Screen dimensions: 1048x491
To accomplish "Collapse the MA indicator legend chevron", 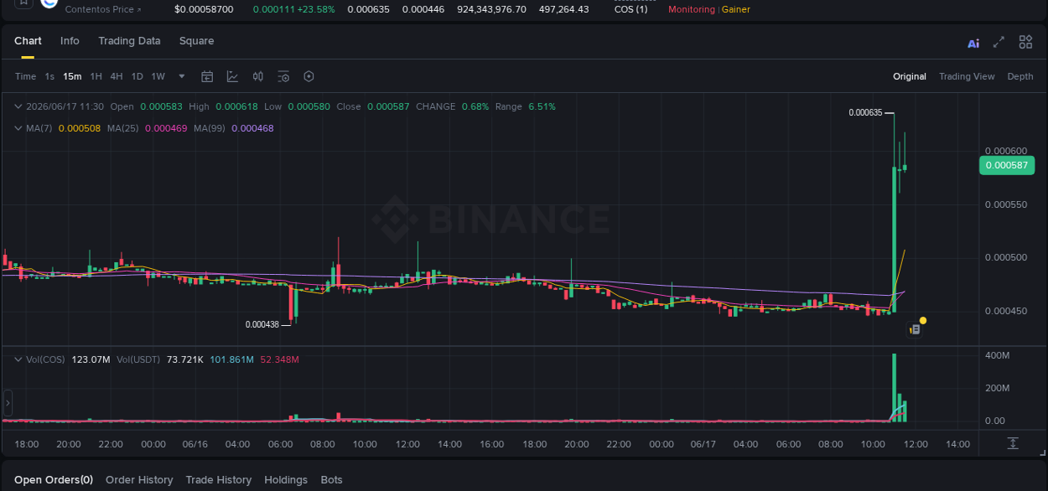I will point(18,128).
